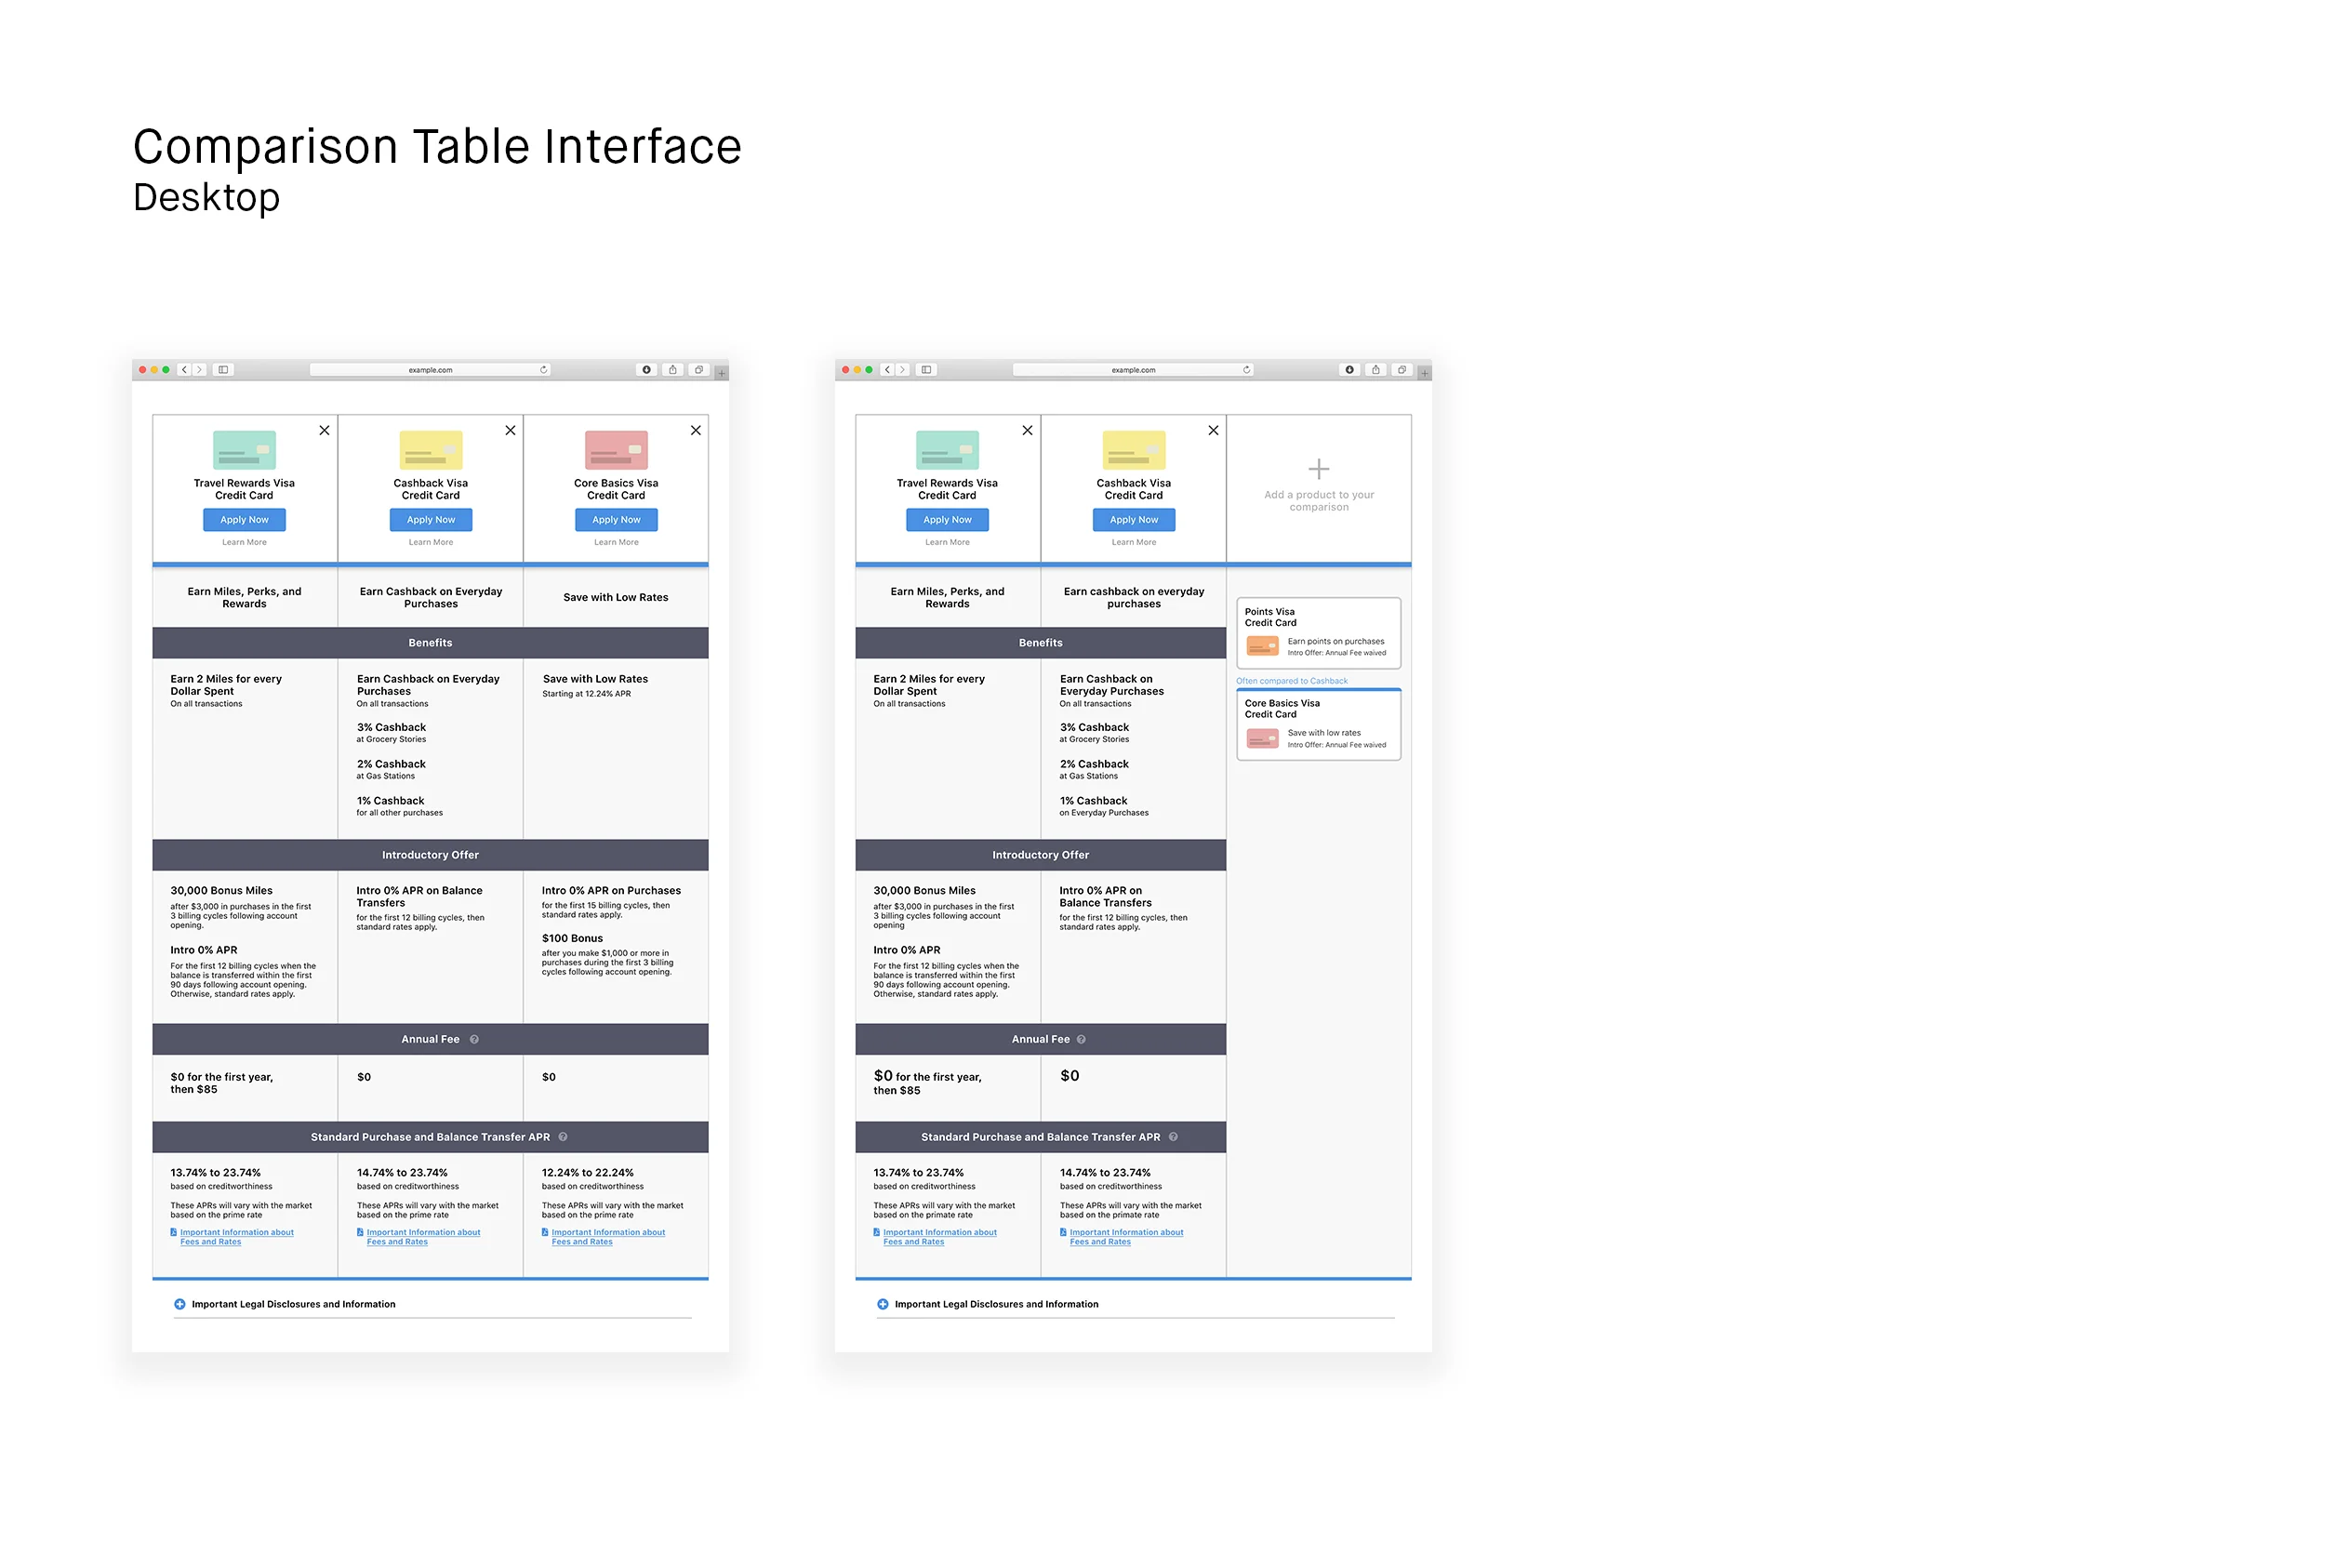Remove Travel Rewards Visa in right browser
The width and height of the screenshot is (2325, 1568).
click(x=1027, y=430)
